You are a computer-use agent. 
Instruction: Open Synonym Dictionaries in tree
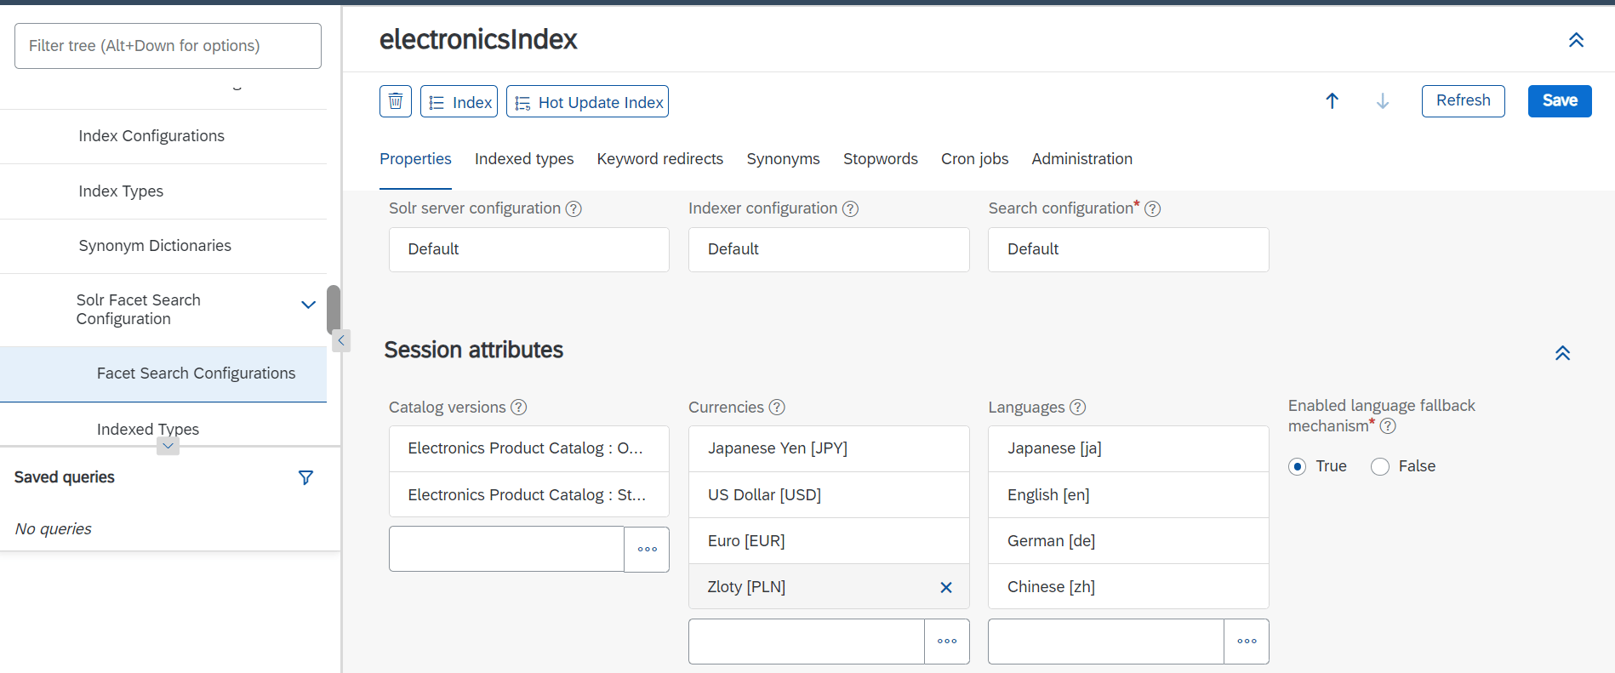[163, 246]
